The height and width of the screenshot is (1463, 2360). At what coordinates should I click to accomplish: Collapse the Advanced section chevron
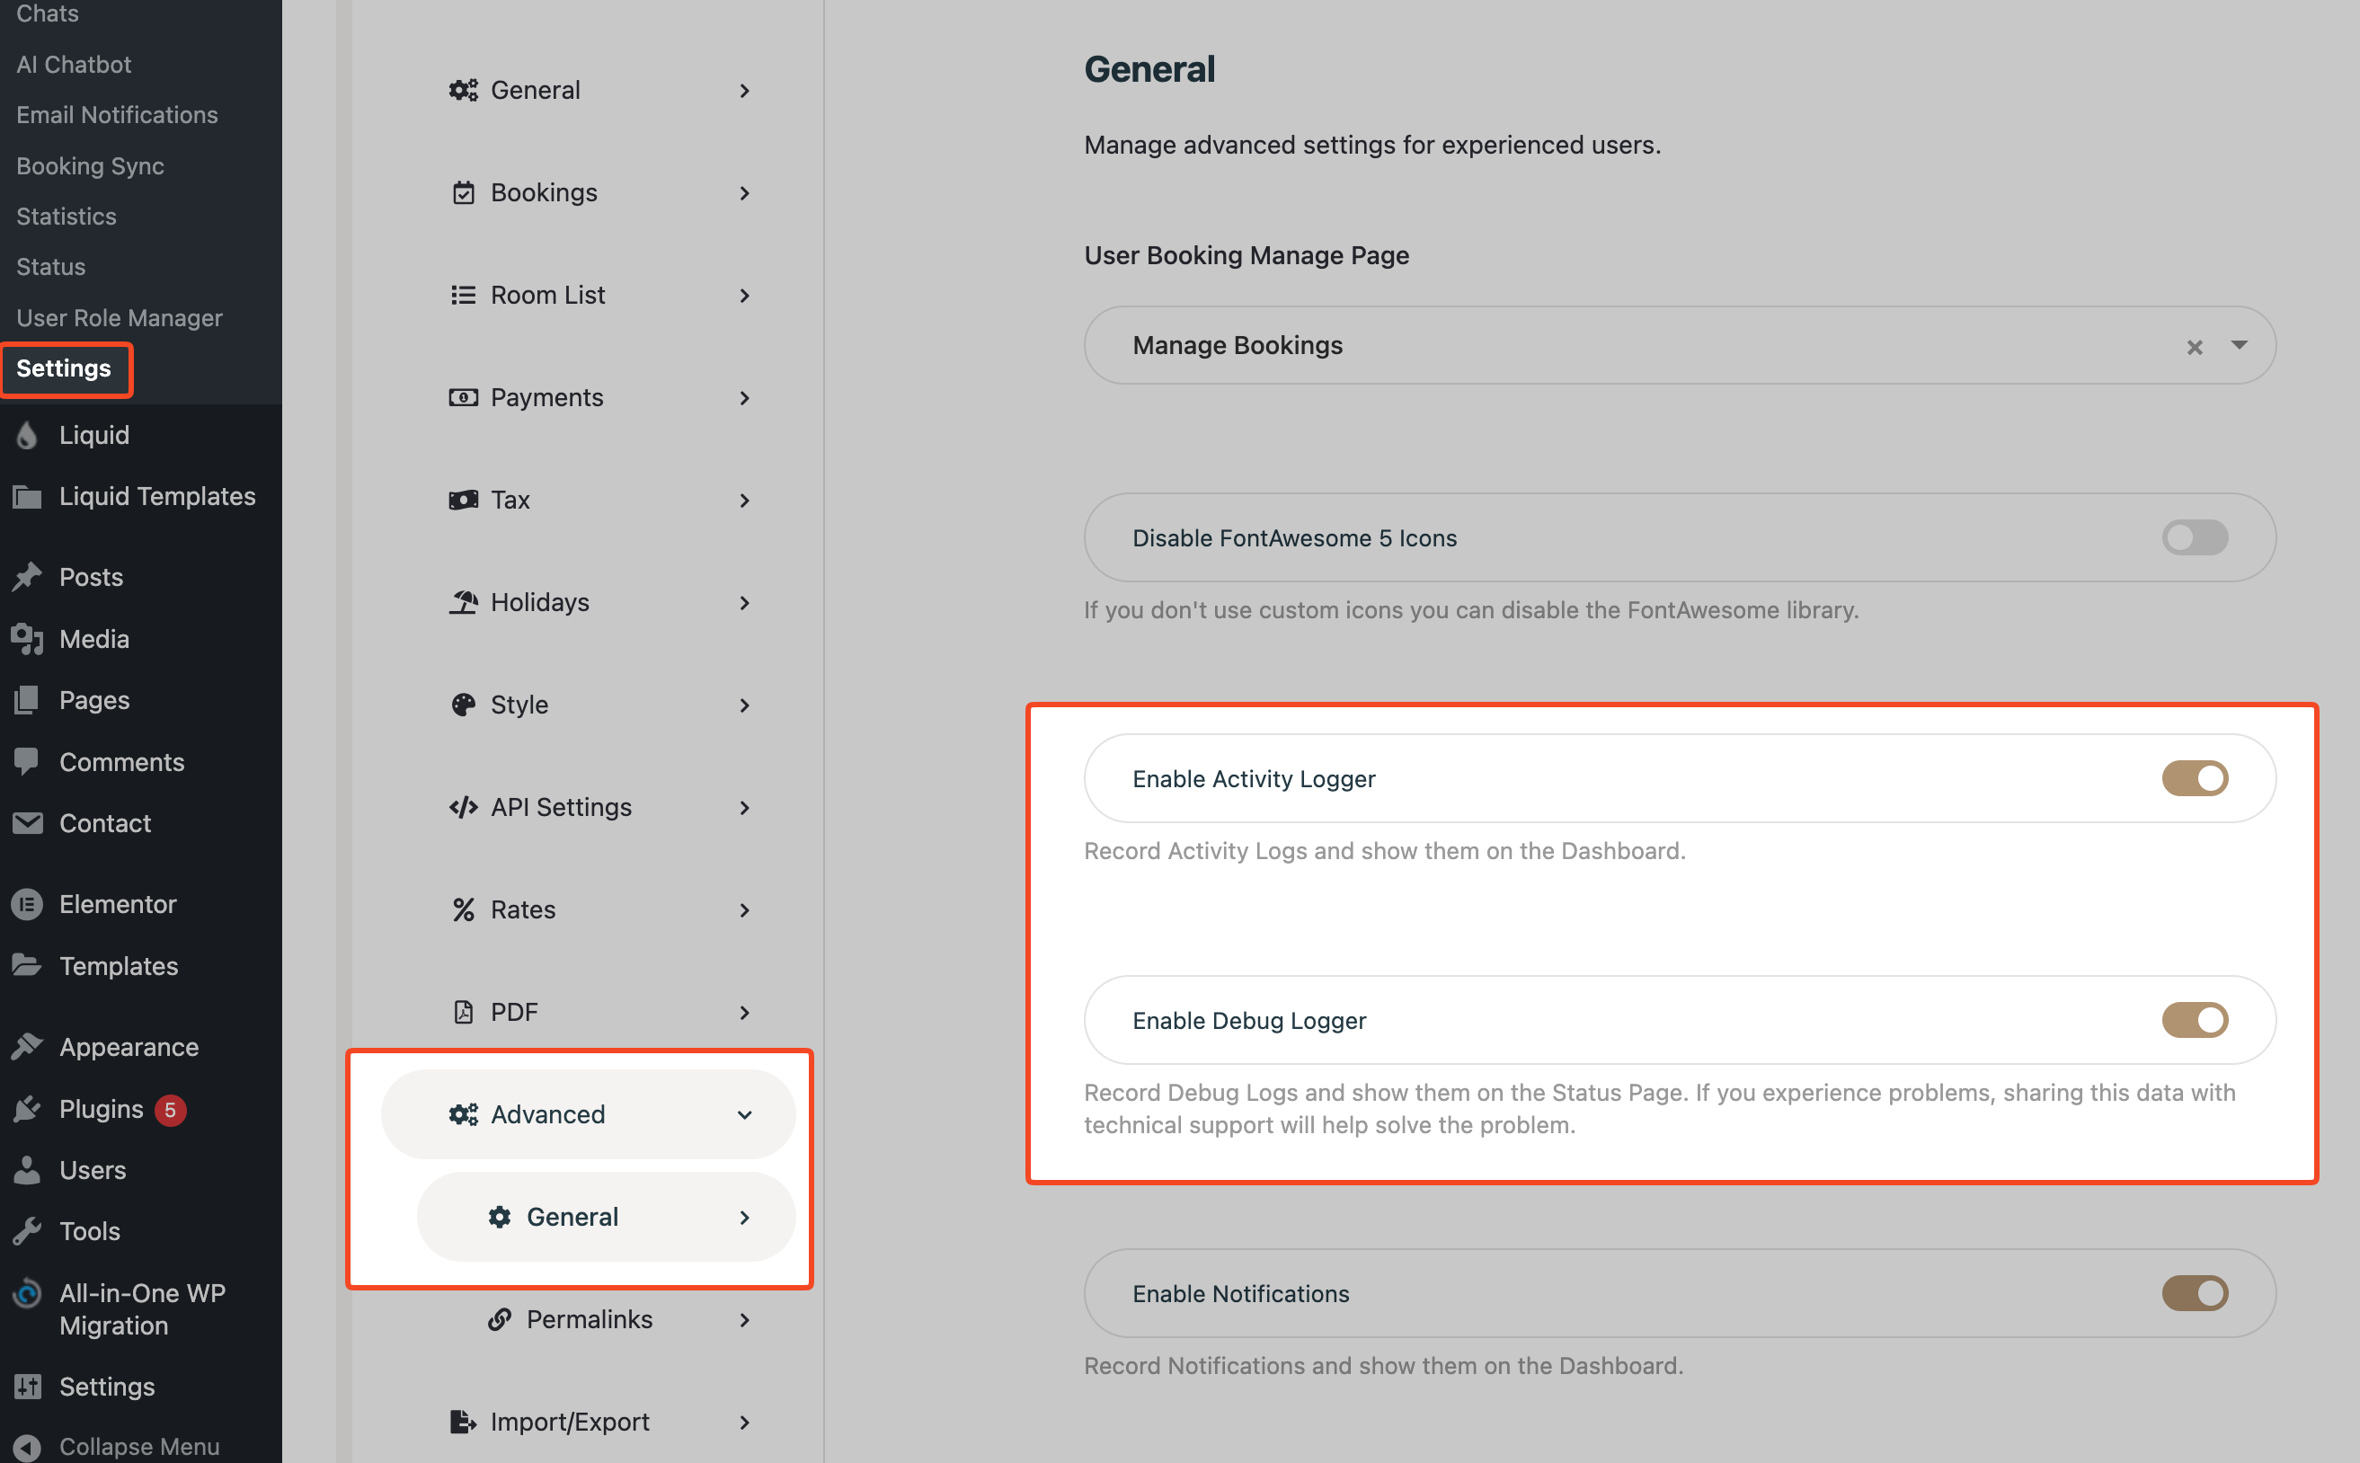[744, 1114]
